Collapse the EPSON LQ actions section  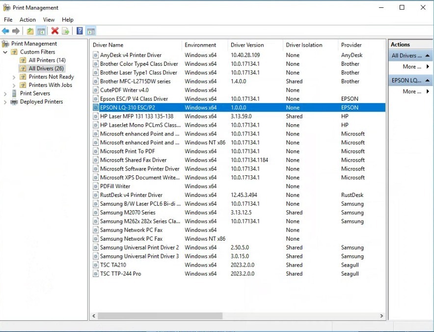tap(427, 81)
